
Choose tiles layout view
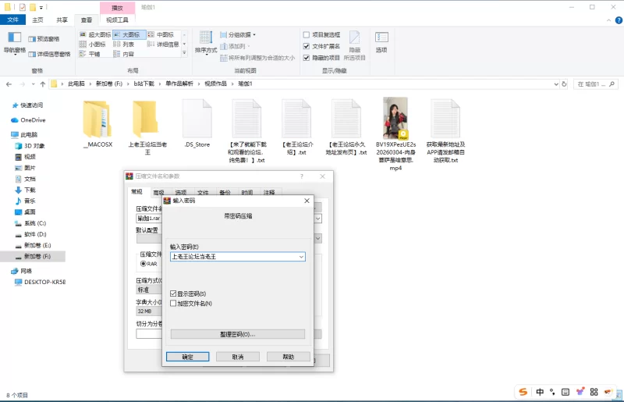(90, 54)
